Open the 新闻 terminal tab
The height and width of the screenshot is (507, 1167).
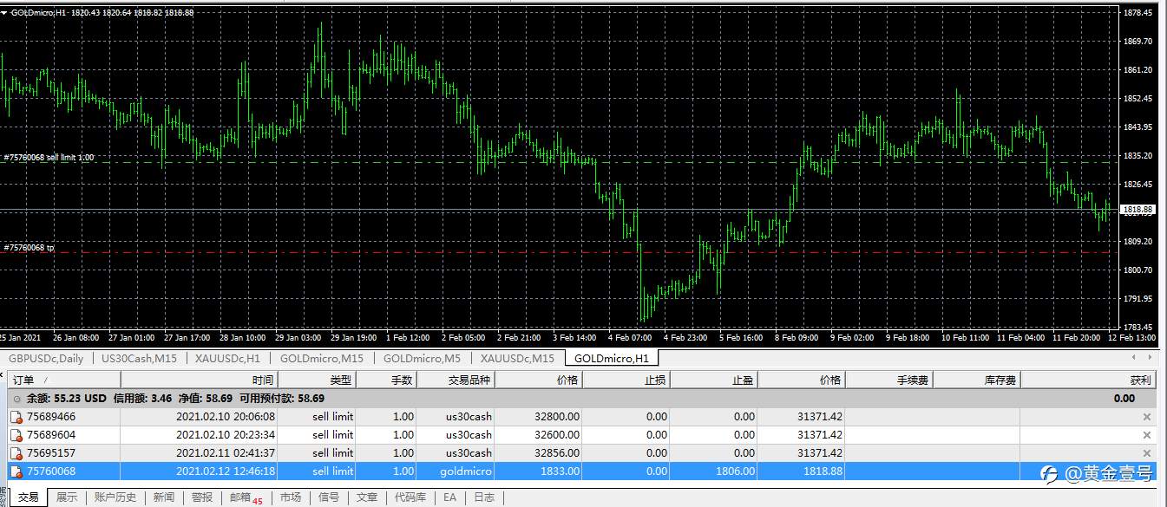tap(163, 497)
